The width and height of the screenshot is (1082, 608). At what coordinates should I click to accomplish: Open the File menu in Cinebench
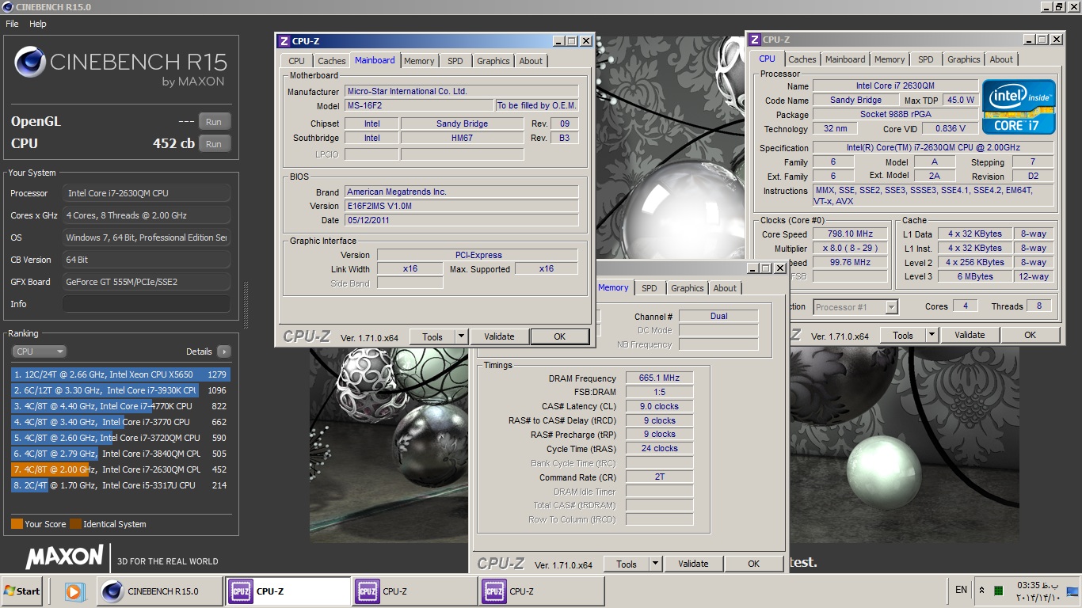pos(12,24)
